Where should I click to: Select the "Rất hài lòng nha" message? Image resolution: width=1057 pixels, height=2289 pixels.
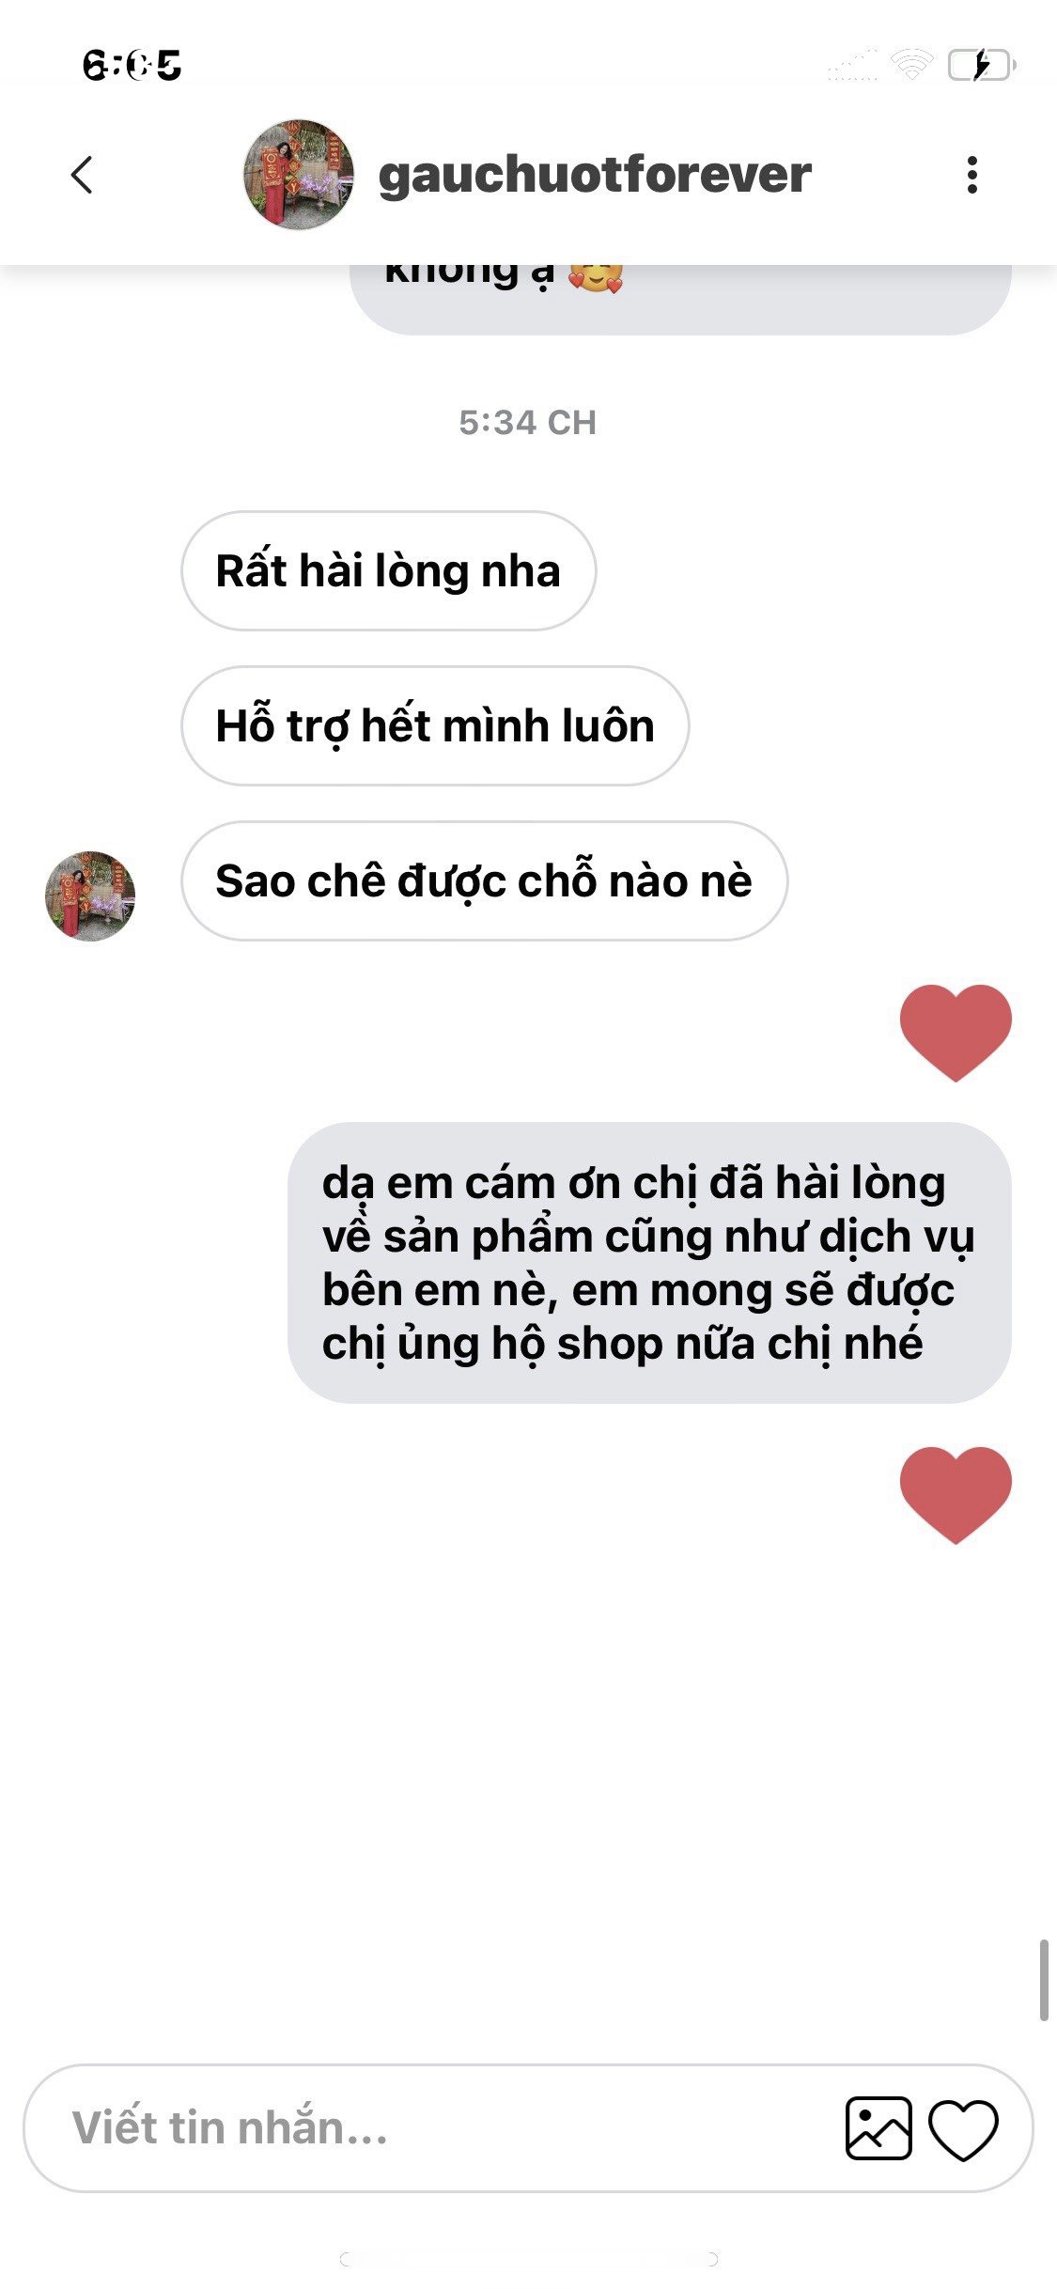(x=388, y=570)
